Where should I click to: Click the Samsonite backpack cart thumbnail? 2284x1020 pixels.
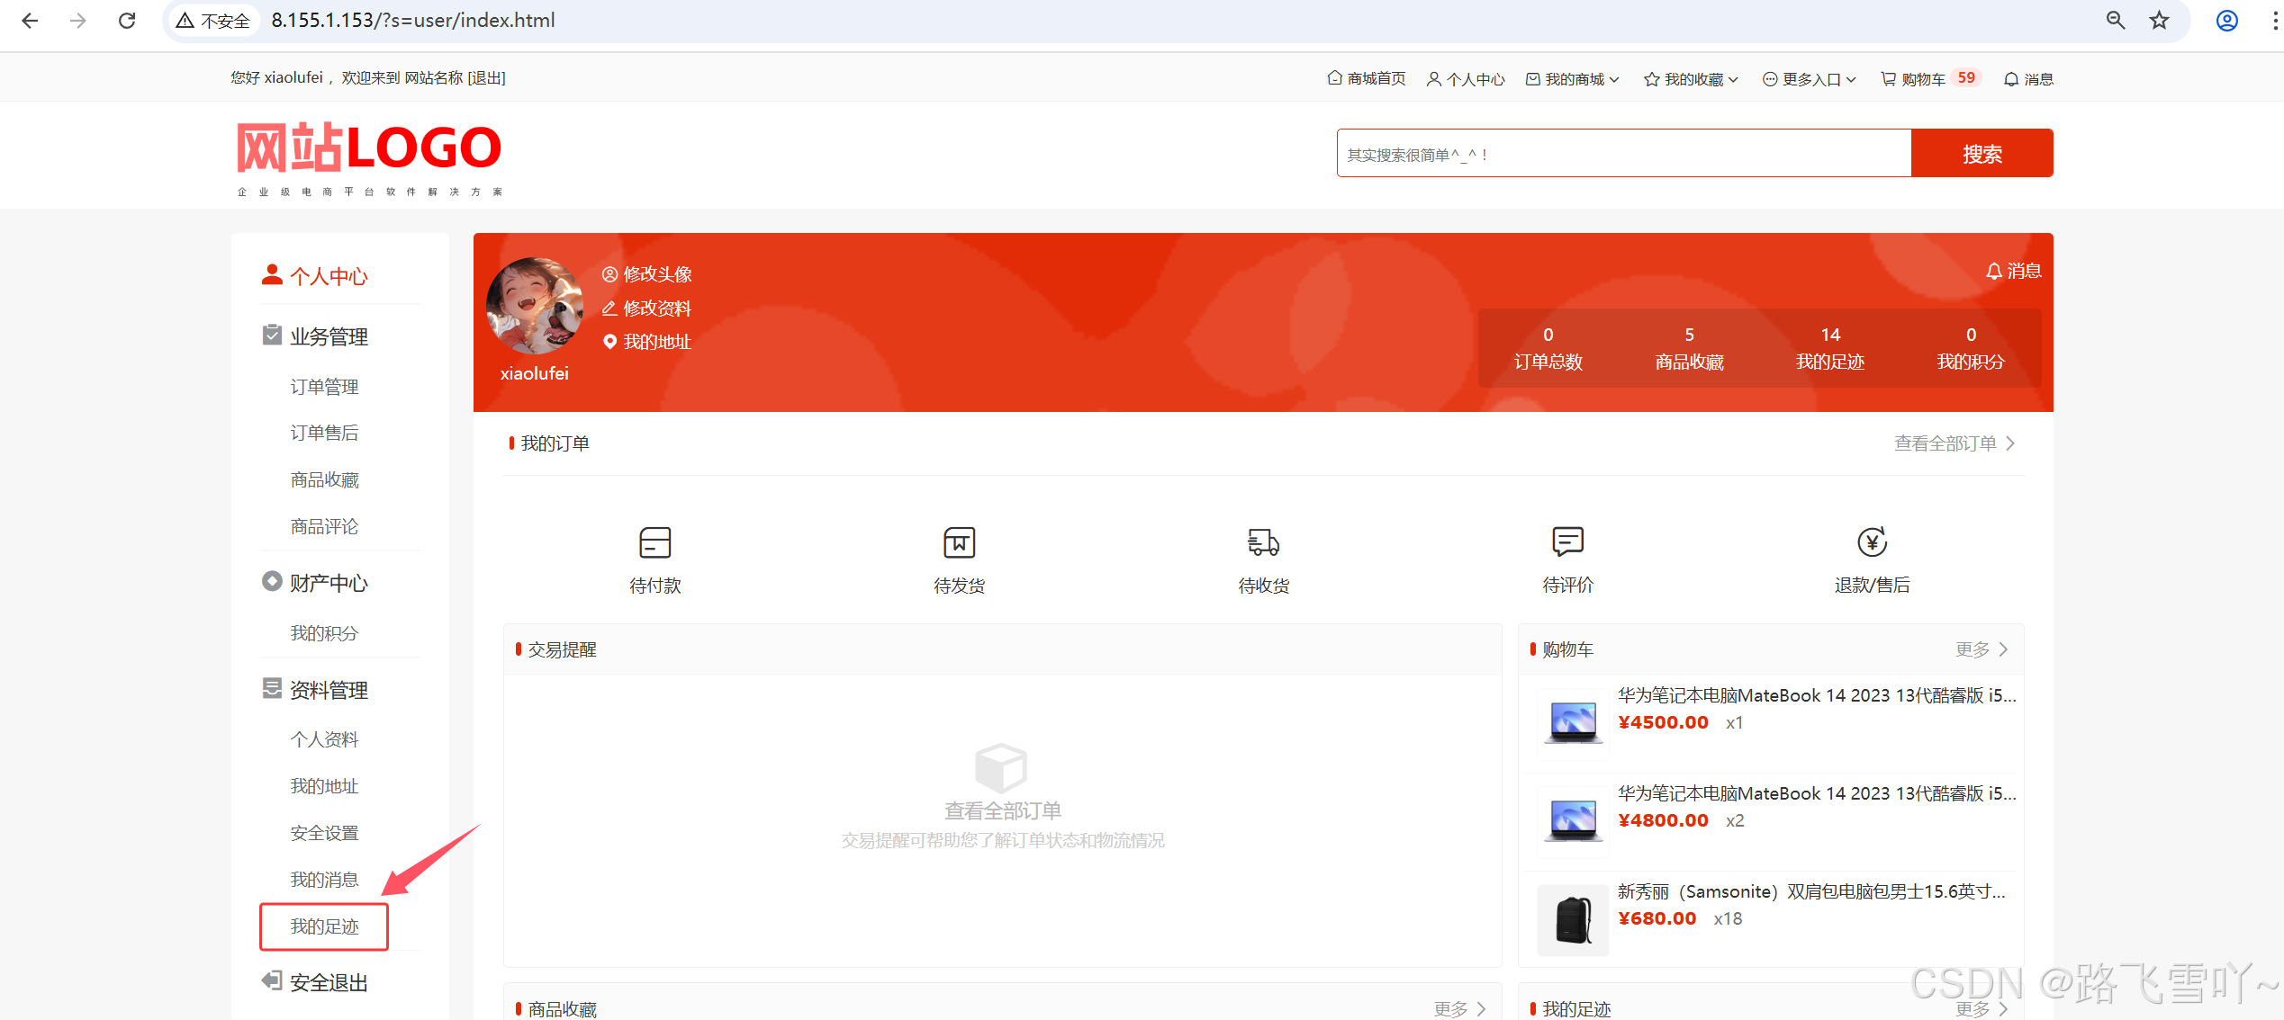1573,919
